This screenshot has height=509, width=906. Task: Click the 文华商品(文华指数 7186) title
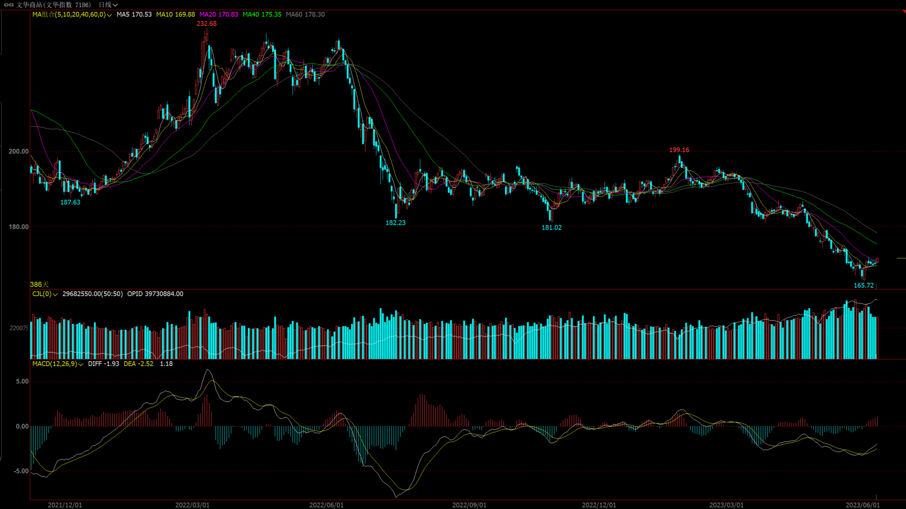53,5
